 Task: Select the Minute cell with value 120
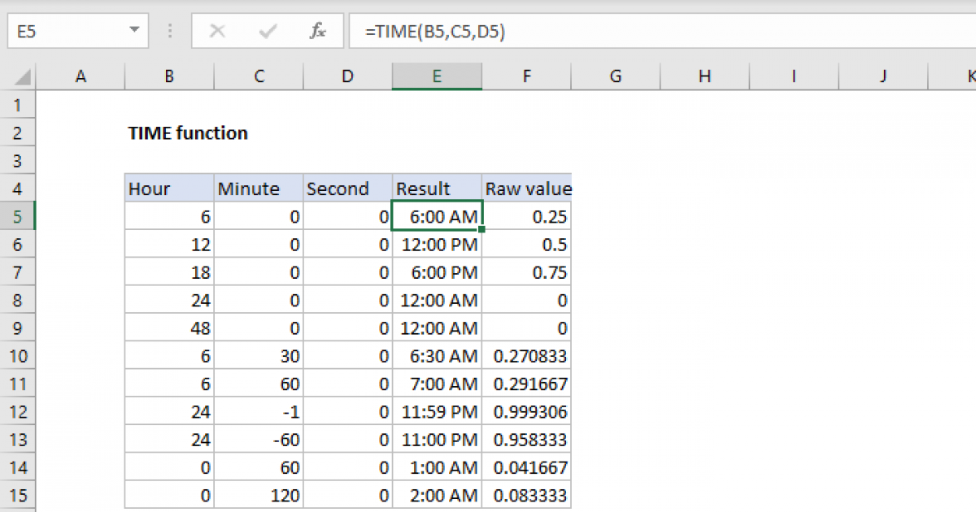(259, 495)
